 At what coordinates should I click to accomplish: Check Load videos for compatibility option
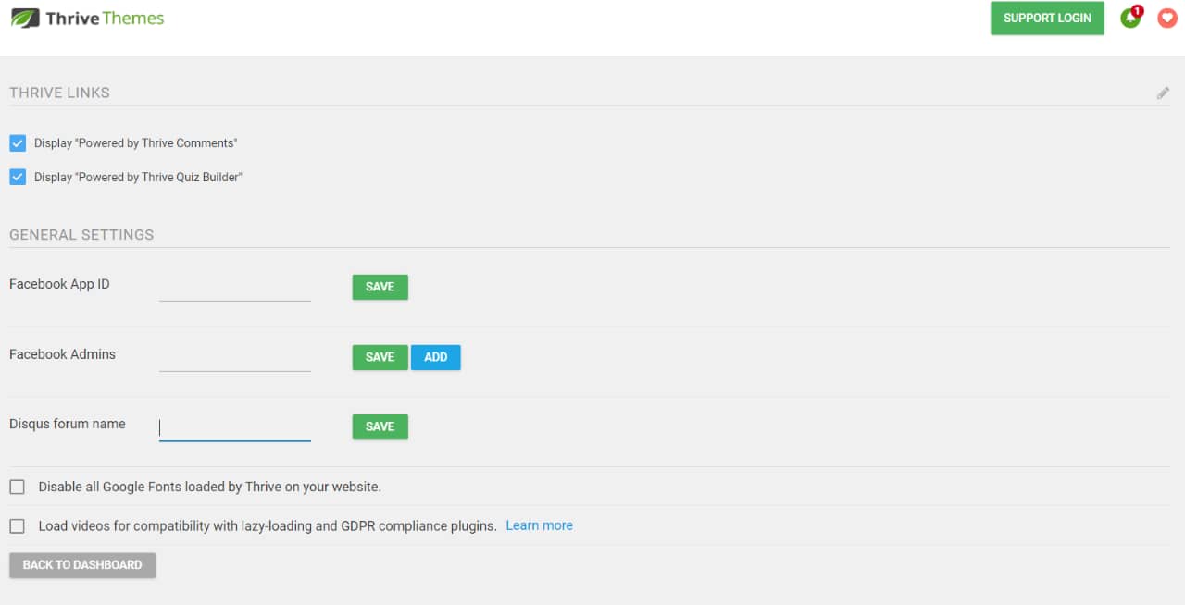point(18,526)
